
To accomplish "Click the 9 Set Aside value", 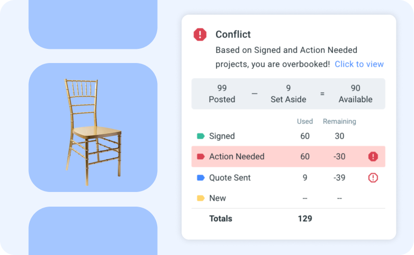I will [288, 94].
